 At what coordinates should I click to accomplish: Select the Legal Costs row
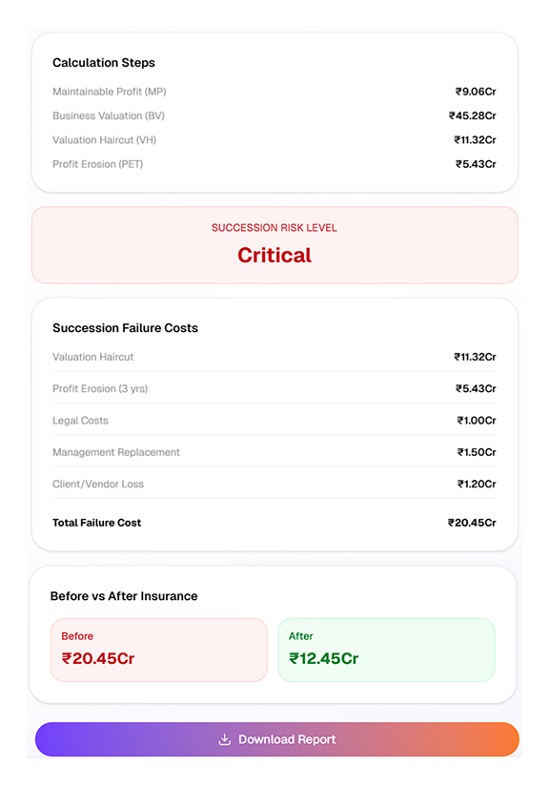274,421
